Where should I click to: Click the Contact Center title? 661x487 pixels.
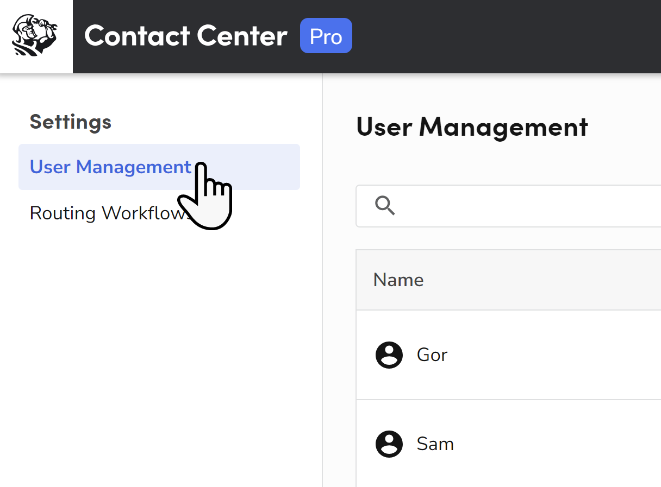[x=186, y=36]
